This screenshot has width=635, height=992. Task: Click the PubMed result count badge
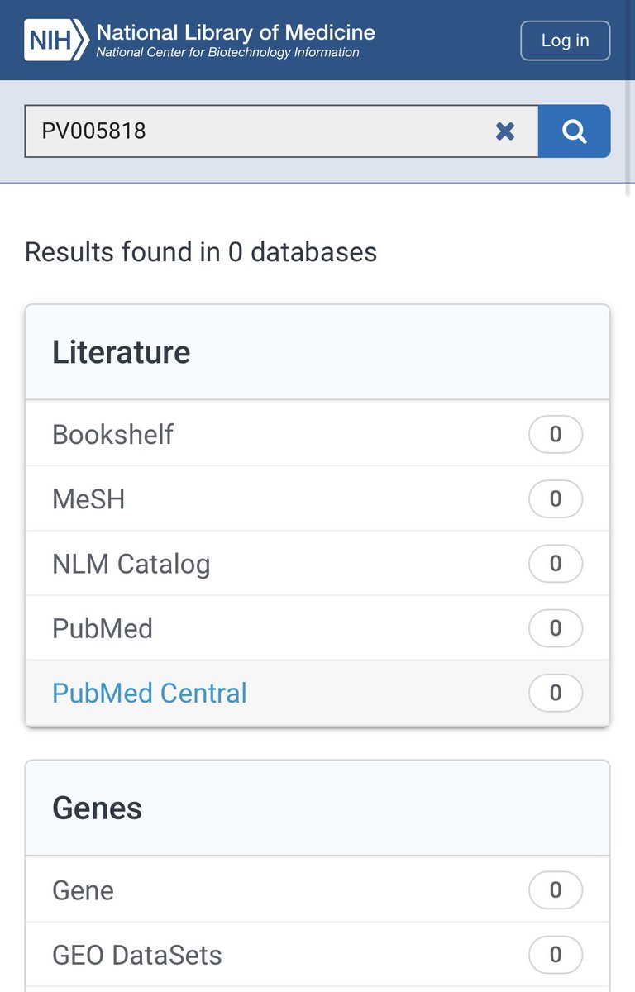(x=555, y=628)
